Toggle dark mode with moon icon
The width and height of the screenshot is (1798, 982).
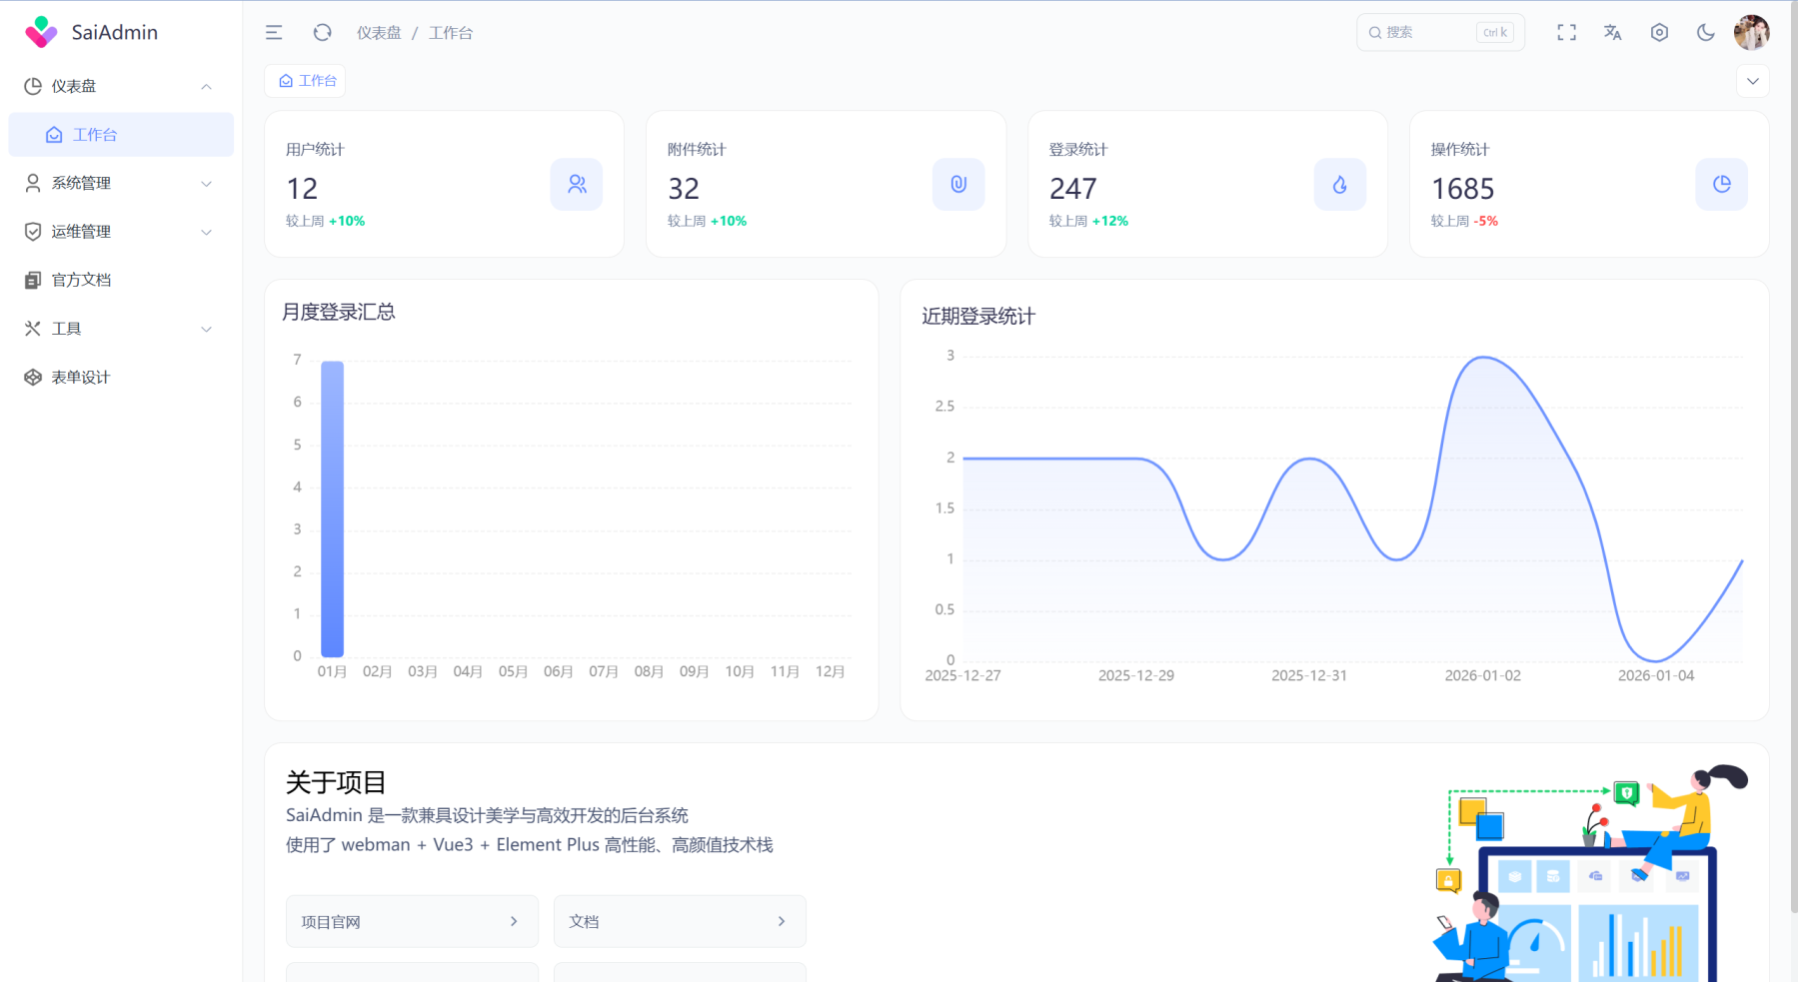click(1705, 33)
